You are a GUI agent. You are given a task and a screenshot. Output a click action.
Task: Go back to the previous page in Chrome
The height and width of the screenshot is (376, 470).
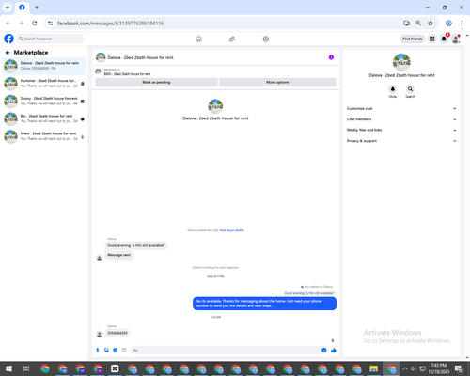coord(8,23)
